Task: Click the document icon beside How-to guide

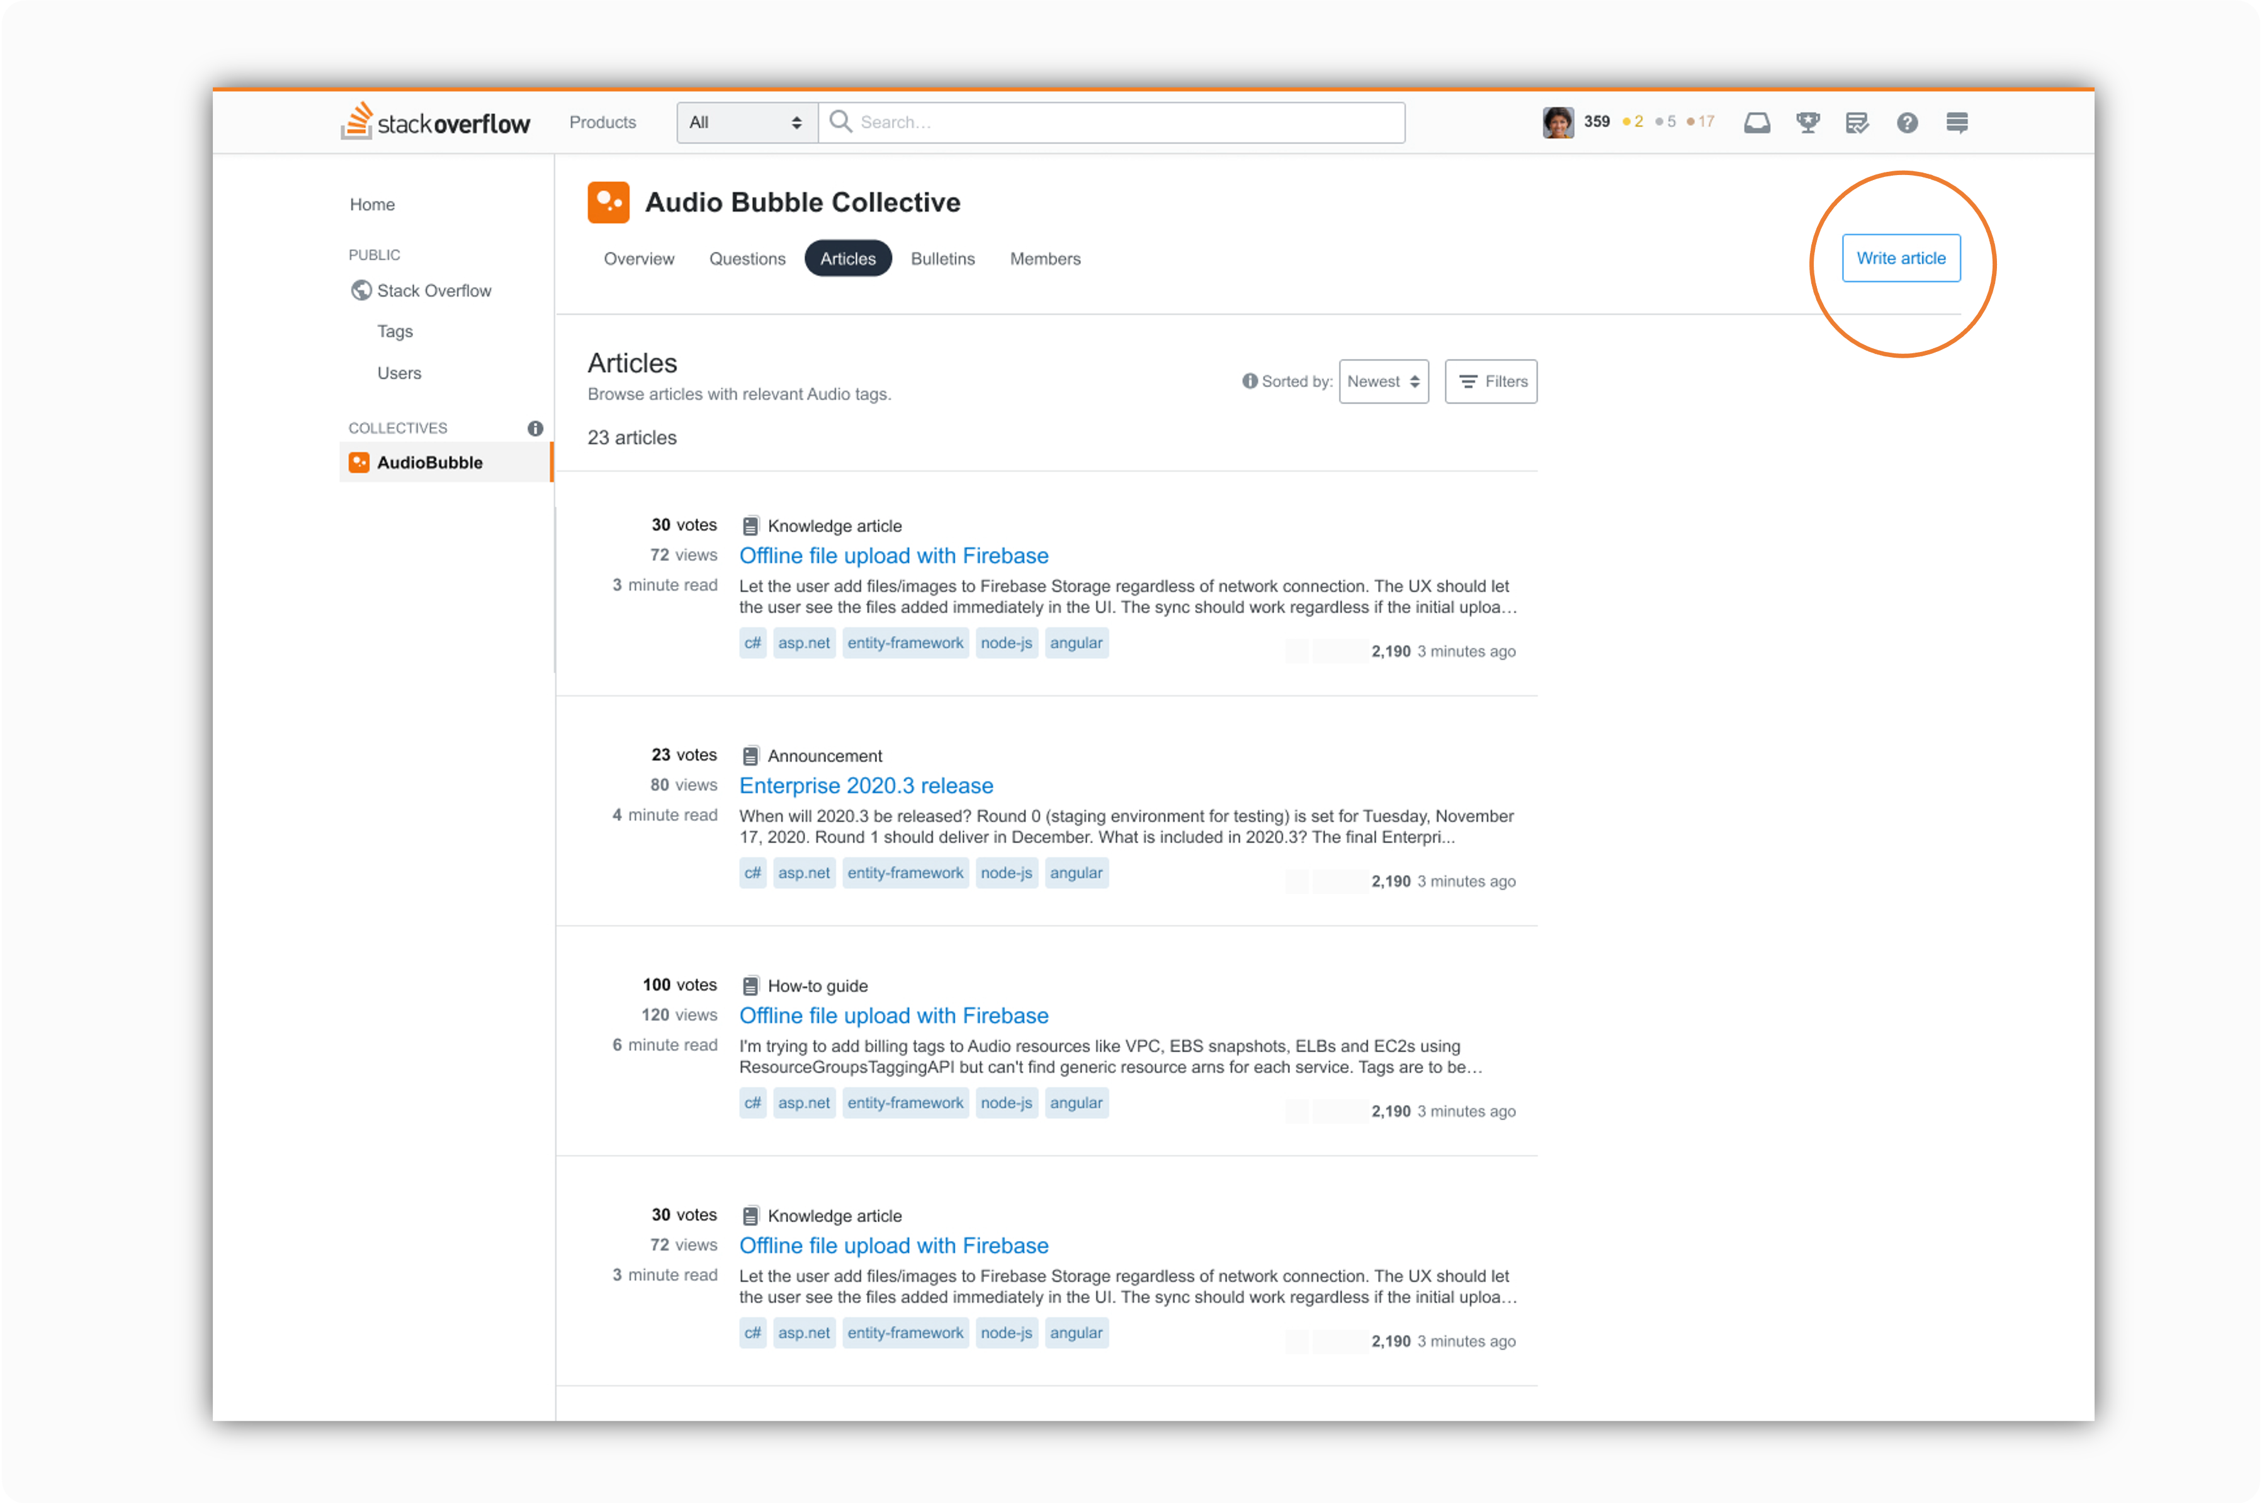Action: pos(750,986)
